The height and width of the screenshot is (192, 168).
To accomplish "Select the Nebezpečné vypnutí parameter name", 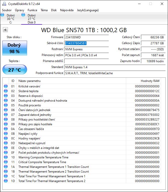I will point(32,143).
